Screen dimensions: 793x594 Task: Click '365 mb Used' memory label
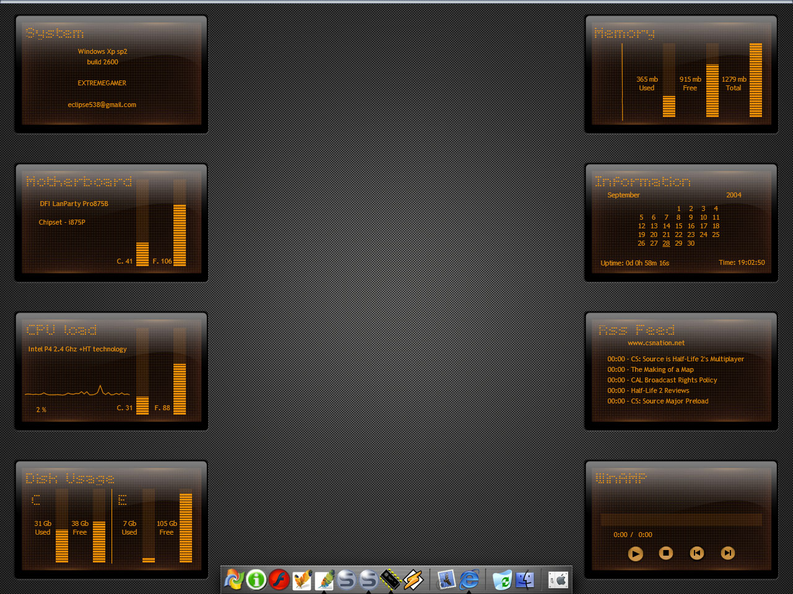click(647, 84)
